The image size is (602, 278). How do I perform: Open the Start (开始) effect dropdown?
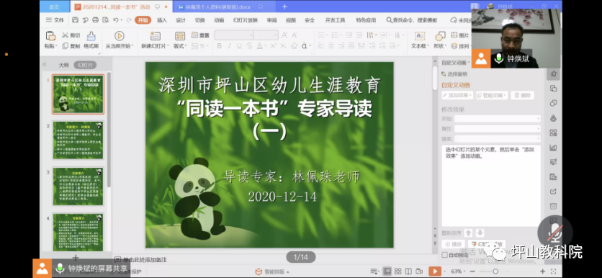click(x=497, y=119)
